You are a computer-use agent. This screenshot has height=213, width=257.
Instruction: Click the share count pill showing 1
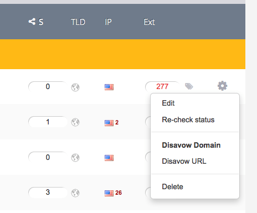pos(48,122)
